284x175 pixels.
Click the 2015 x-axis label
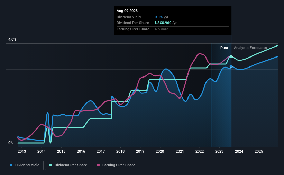(61, 151)
